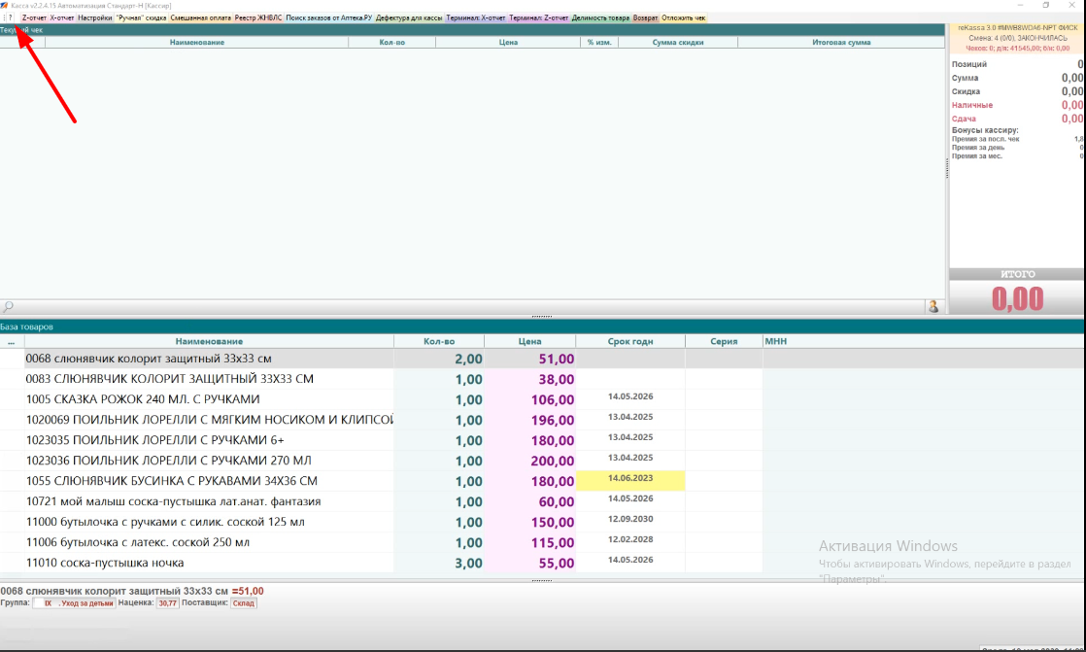Click the customer person icon

933,307
